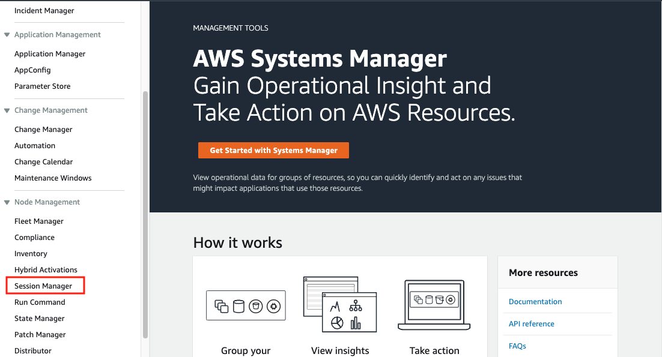Image resolution: width=662 pixels, height=357 pixels.
Task: Select Run Command in navigation
Action: pos(40,302)
